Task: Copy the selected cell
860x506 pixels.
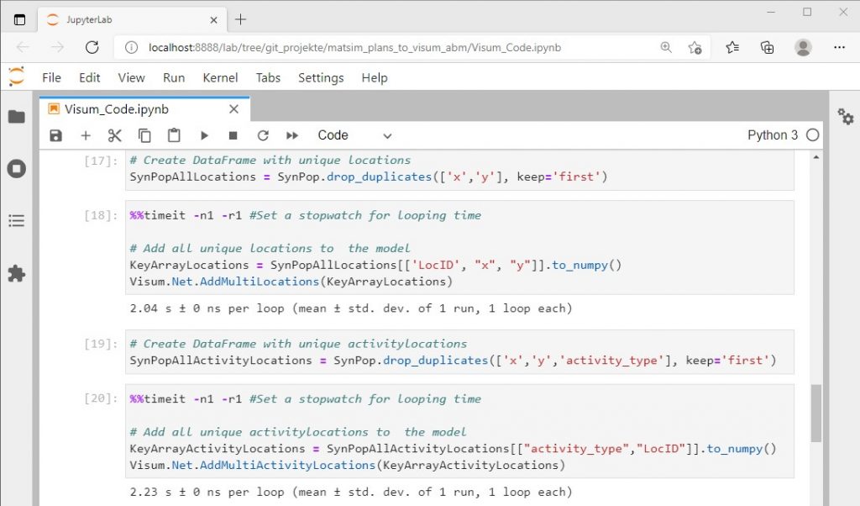Action: [144, 135]
